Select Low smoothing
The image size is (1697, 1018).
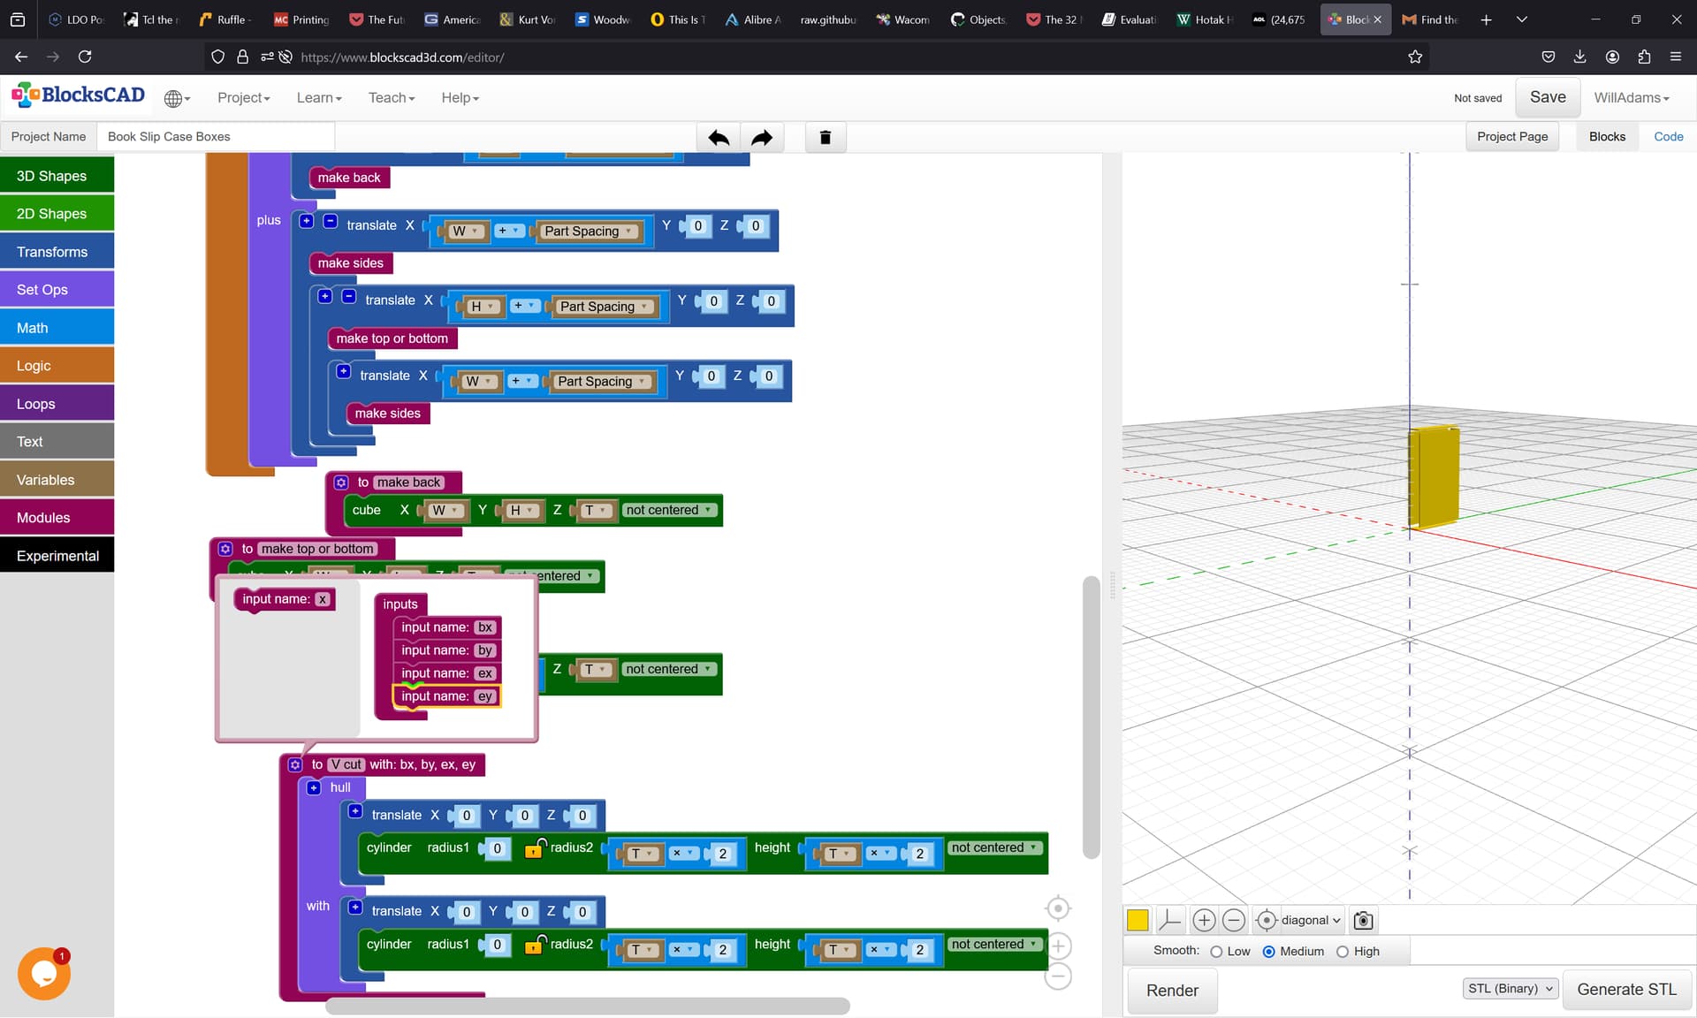(x=1216, y=952)
